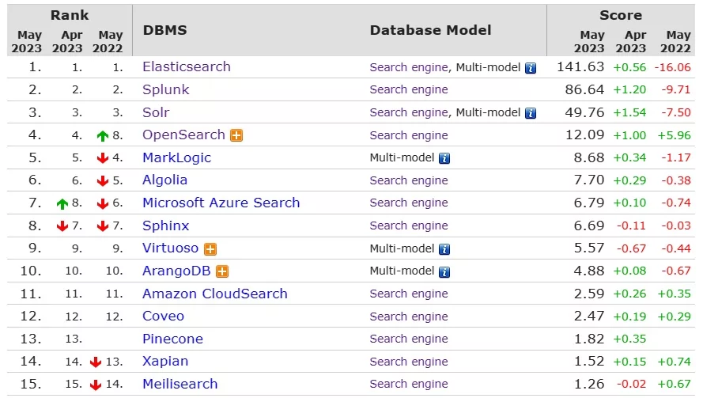Click the Search engine link in Microsoft Azure Search's row
703x398 pixels.
coord(409,203)
